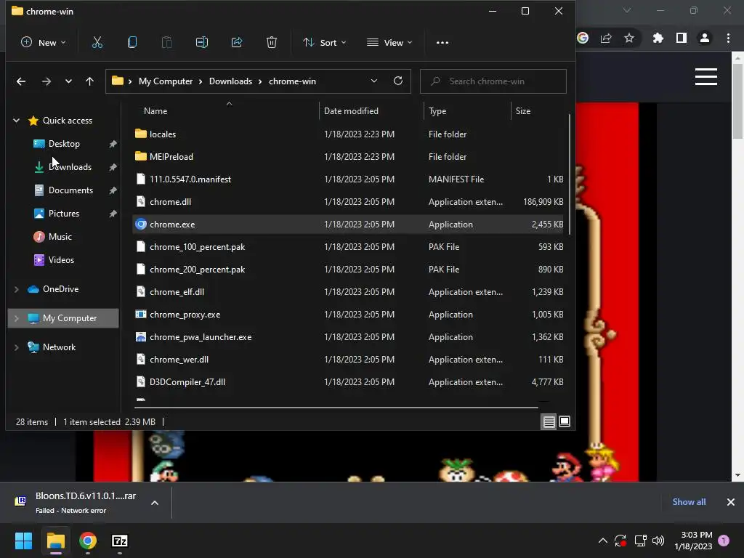Click Share page icon in Chrome address bar
744x558 pixels.
tap(606, 38)
